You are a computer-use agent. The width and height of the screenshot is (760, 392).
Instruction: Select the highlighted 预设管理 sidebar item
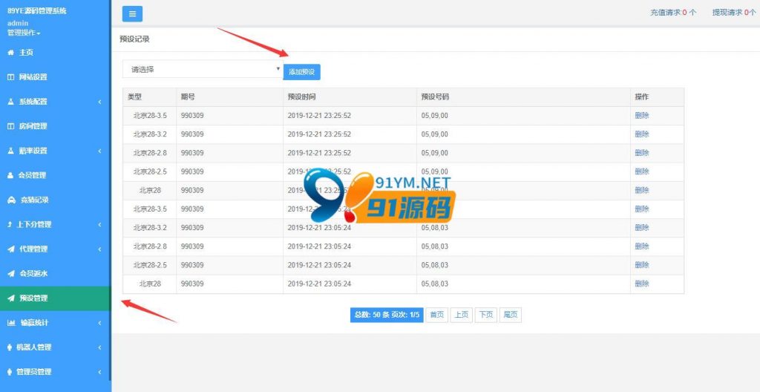coord(55,298)
